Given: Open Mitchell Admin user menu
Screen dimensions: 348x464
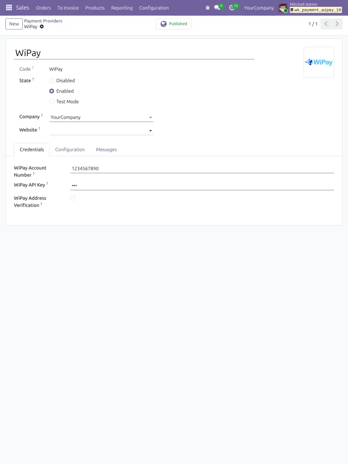Looking at the screenshot, I should coord(310,8).
